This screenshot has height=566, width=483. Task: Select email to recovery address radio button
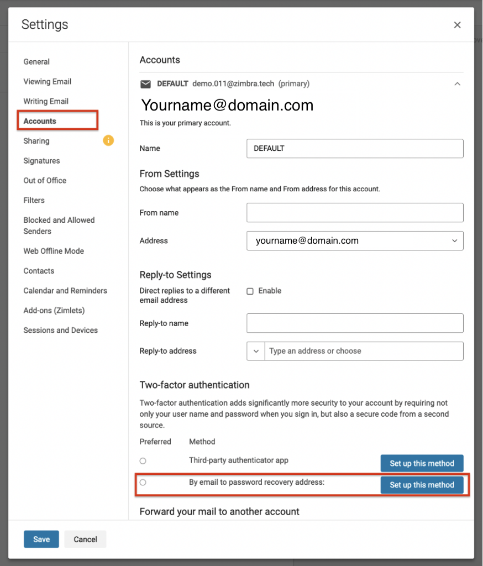pyautogui.click(x=143, y=483)
